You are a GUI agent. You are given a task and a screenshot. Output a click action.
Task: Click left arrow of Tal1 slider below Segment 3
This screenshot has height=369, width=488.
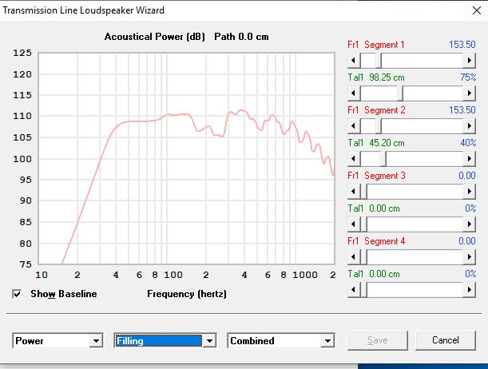pyautogui.click(x=354, y=224)
